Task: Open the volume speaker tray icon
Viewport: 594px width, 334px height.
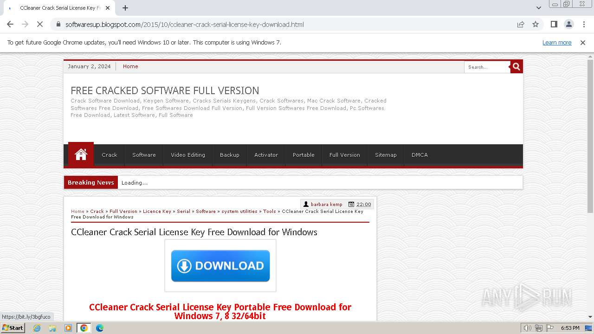Action: point(528,328)
